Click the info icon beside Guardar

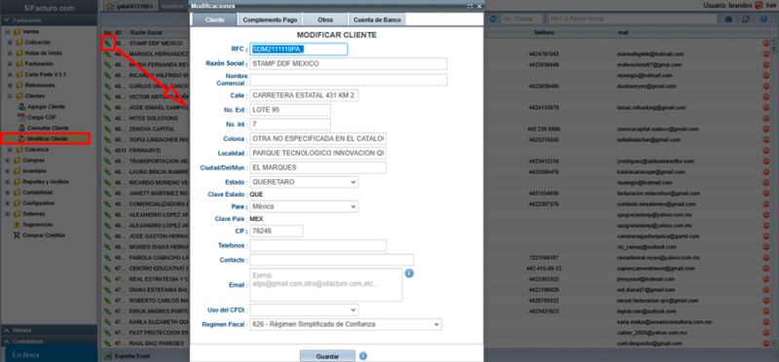tap(363, 356)
